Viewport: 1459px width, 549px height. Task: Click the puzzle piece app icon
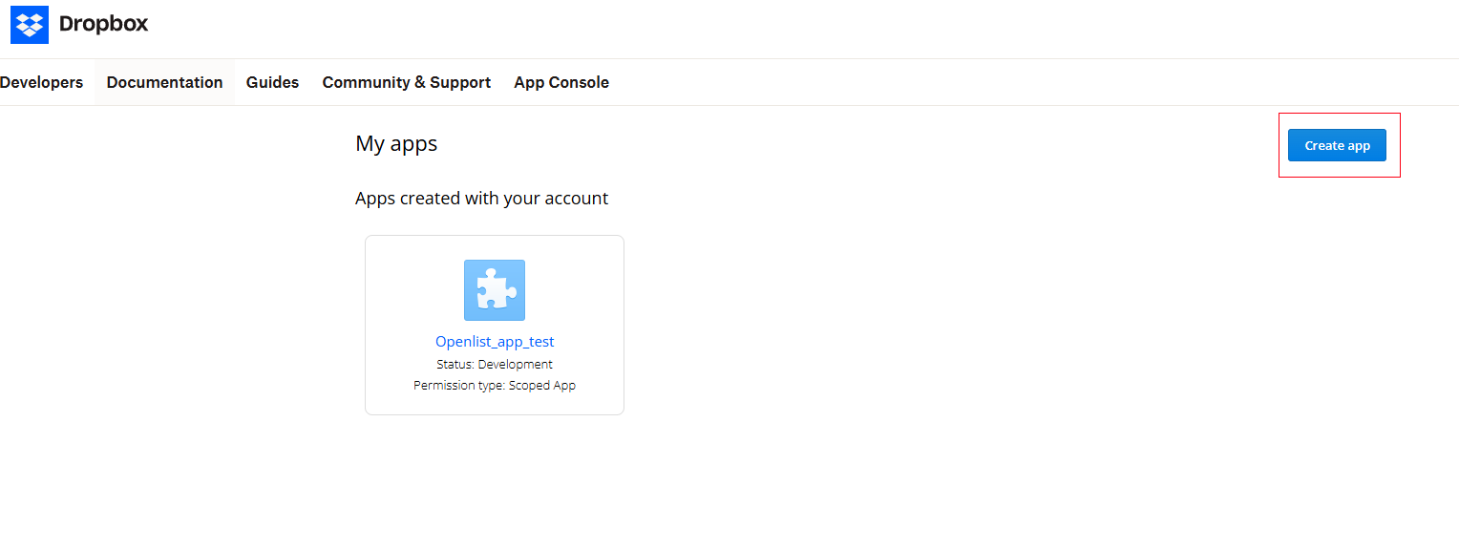pos(494,290)
